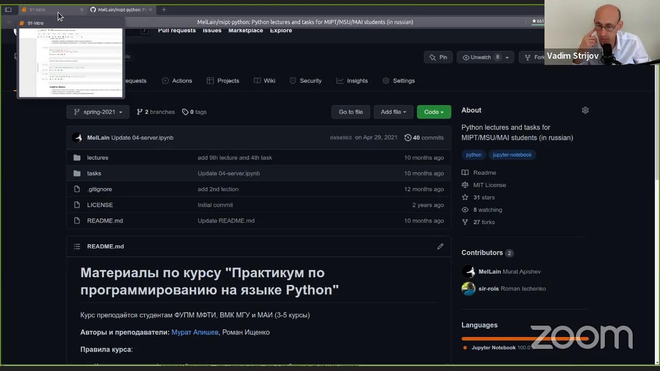Viewport: 660px width, 371px height.
Task: Click the .gitignore file icon
Action: click(77, 189)
